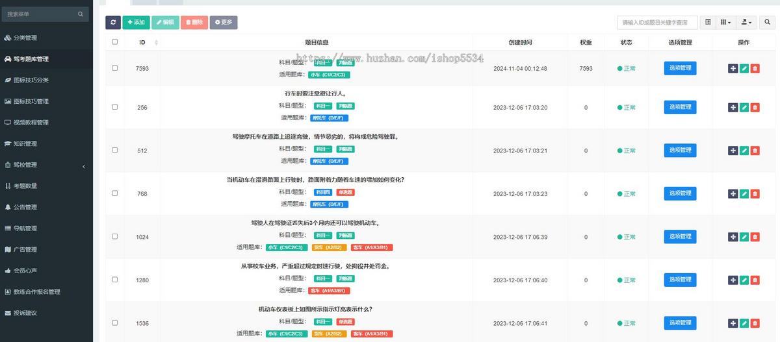Click drag-sort move icon for ID 1024
780x342 pixels.
click(733, 237)
